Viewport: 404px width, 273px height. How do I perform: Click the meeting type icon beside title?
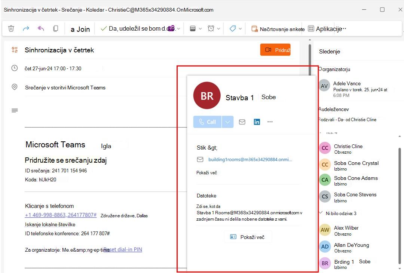click(15, 50)
